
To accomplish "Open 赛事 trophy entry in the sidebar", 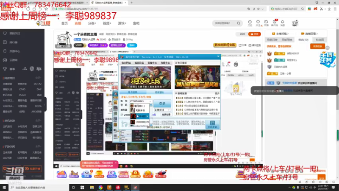I will (x=9, y=69).
